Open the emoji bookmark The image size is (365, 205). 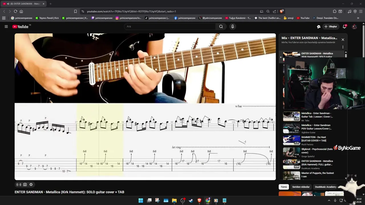coord(289,18)
